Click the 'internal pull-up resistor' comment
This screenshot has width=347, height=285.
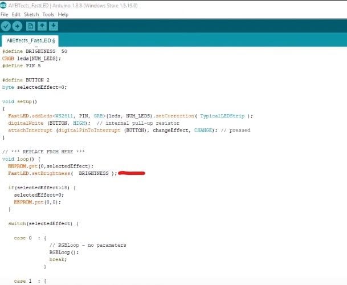138,123
